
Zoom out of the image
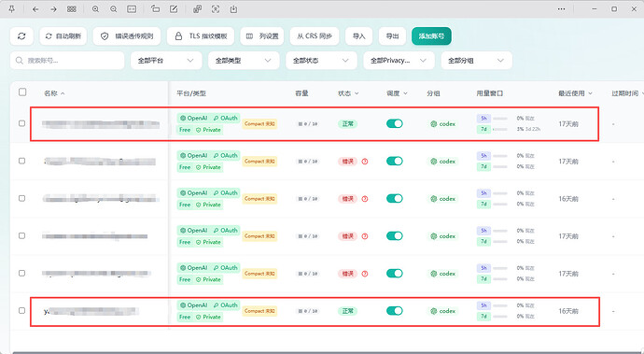click(113, 9)
